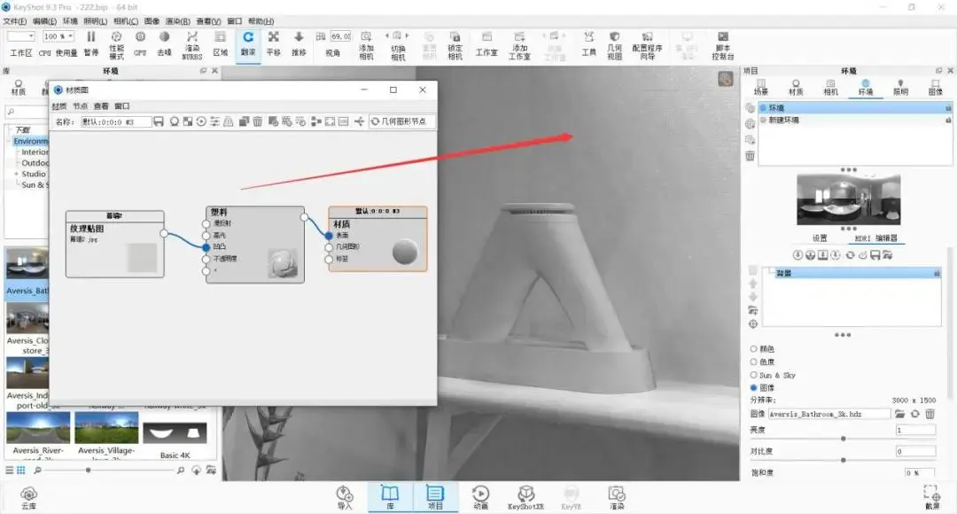Click the 导入 import button

tap(345, 497)
